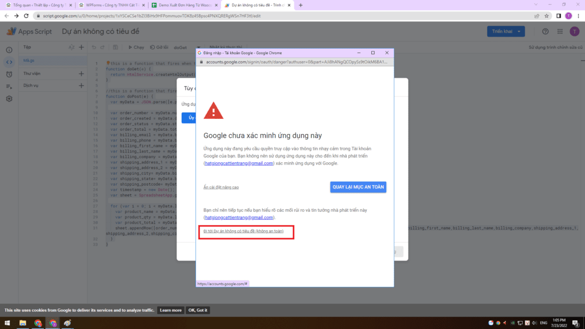Add a library with Thư viện plus icon
The image size is (585, 329).
[x=81, y=74]
